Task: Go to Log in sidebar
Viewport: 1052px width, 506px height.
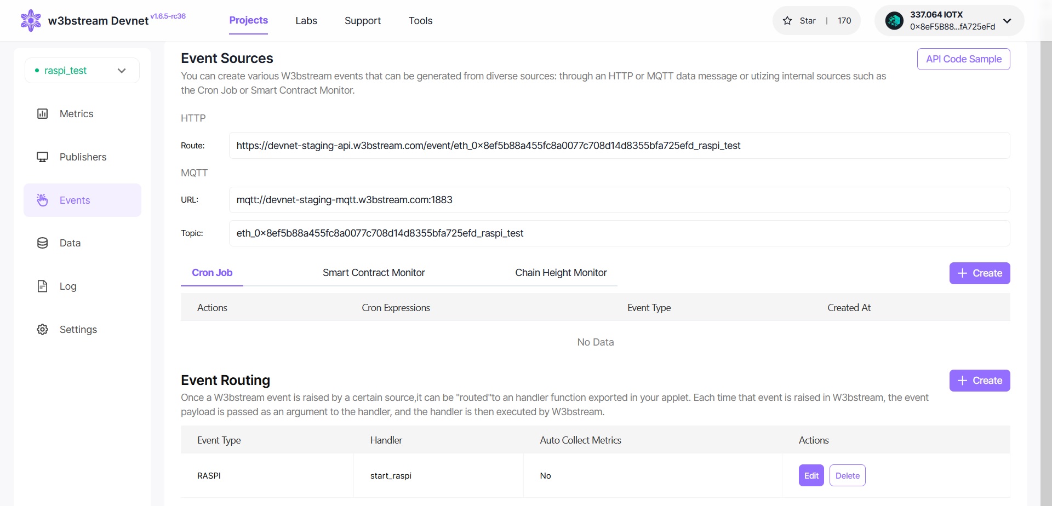Action: pos(82,286)
